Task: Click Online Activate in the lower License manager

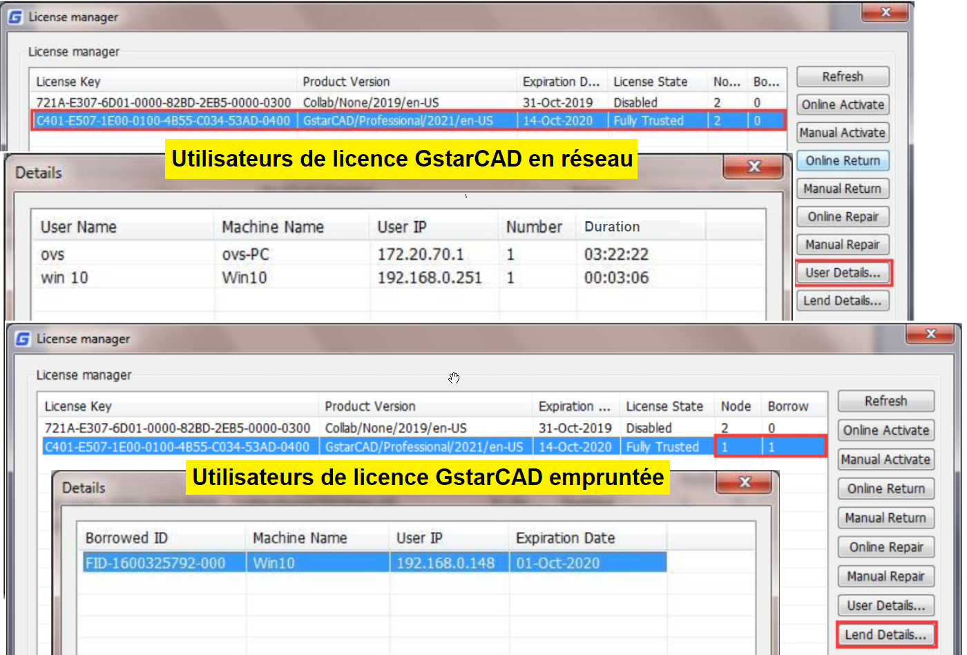Action: (886, 430)
